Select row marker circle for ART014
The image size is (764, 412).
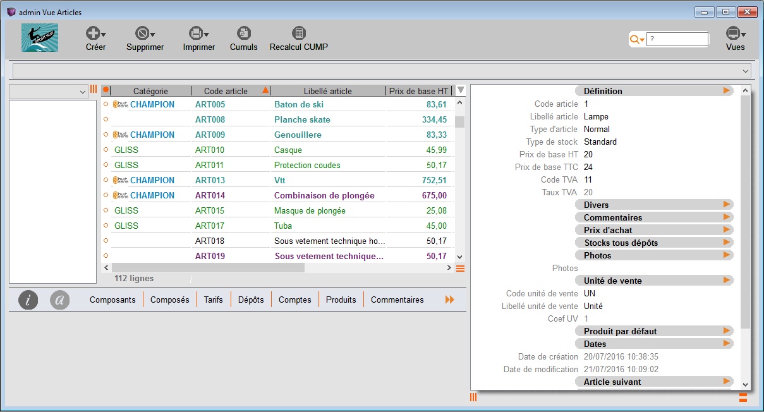coord(106,195)
